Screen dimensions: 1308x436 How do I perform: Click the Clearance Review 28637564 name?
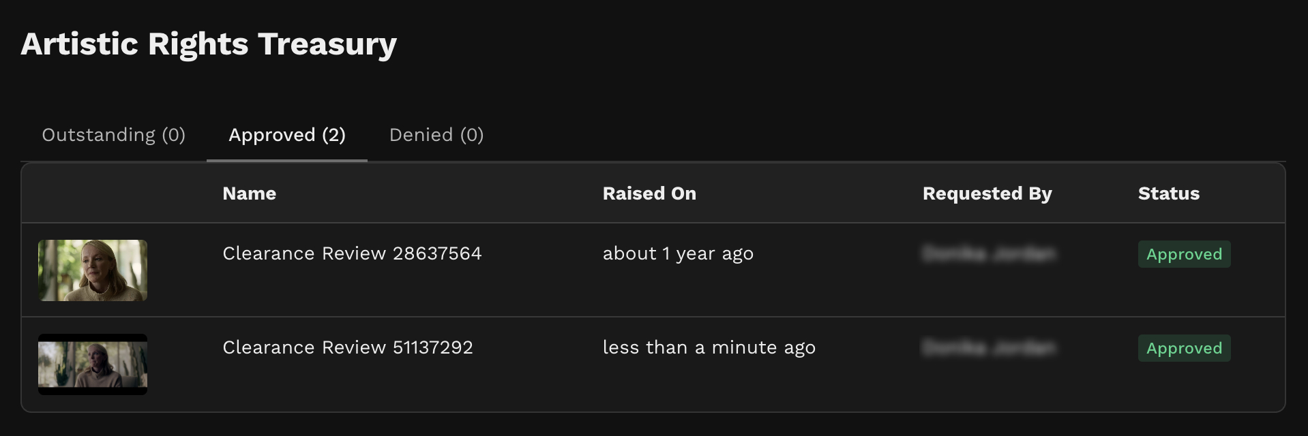pos(352,253)
